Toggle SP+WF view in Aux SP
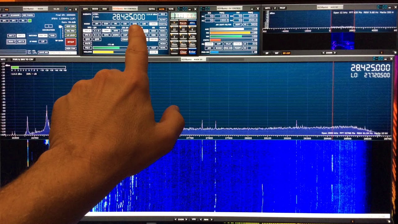Viewport: 398px width, 224px height. pyautogui.click(x=286, y=53)
